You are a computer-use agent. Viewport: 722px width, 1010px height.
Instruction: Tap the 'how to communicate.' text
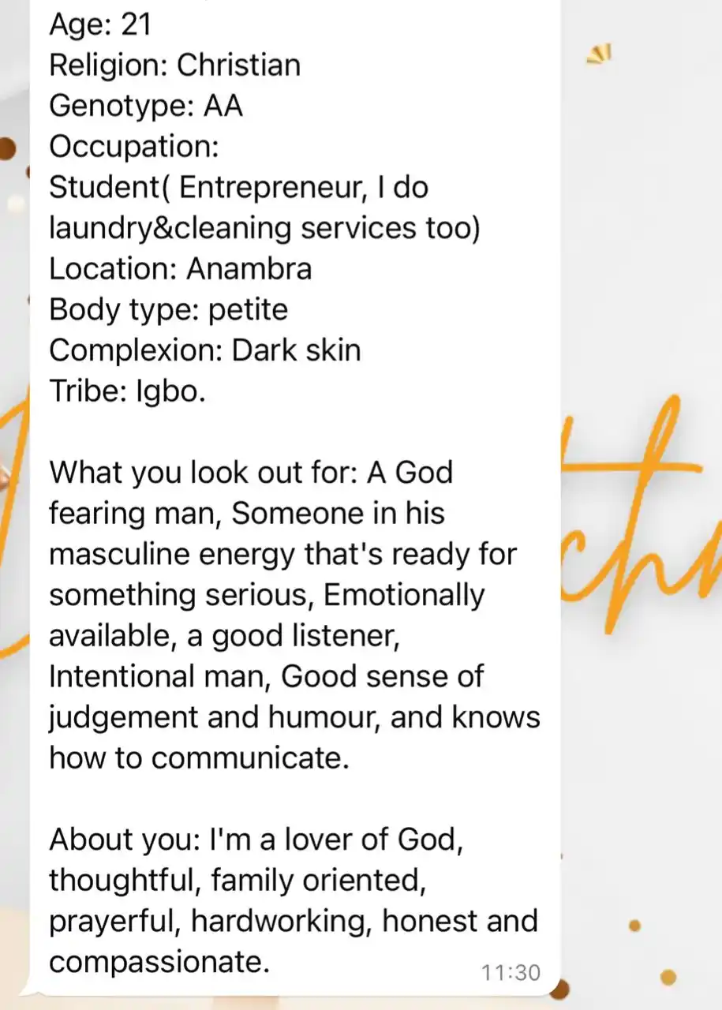point(199,758)
